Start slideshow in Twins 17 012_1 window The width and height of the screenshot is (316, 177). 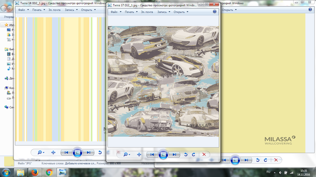pyautogui.click(x=163, y=155)
